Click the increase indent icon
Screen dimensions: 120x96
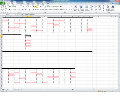tap(43, 9)
